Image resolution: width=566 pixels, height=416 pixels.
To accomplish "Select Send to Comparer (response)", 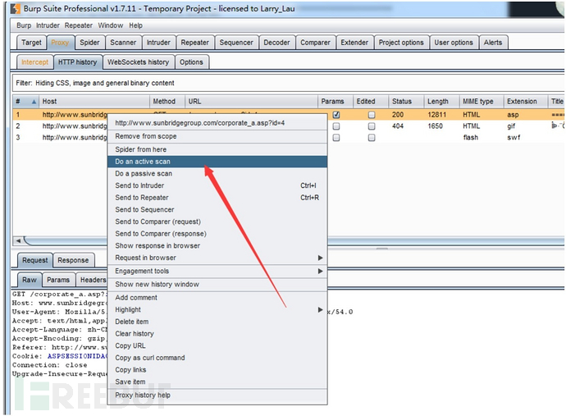I will [217, 234].
